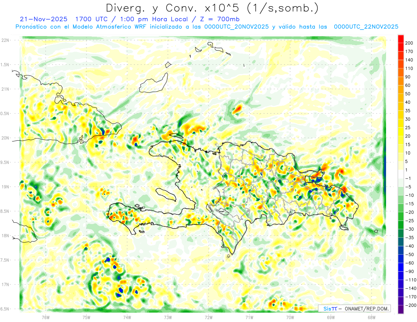Click the positive '140' color scale value
Image resolution: width=417 pixels, height=322 pixels.
(410, 60)
